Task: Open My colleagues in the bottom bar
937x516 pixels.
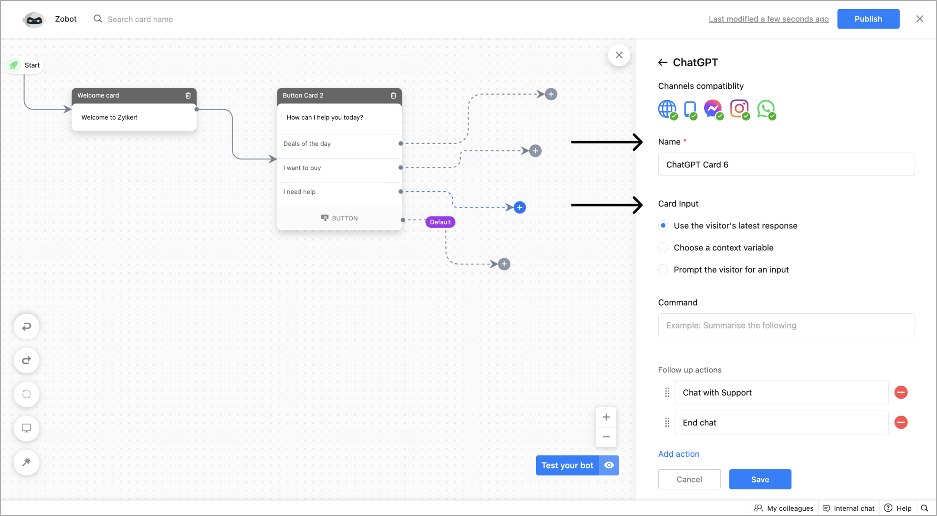Action: click(x=784, y=508)
